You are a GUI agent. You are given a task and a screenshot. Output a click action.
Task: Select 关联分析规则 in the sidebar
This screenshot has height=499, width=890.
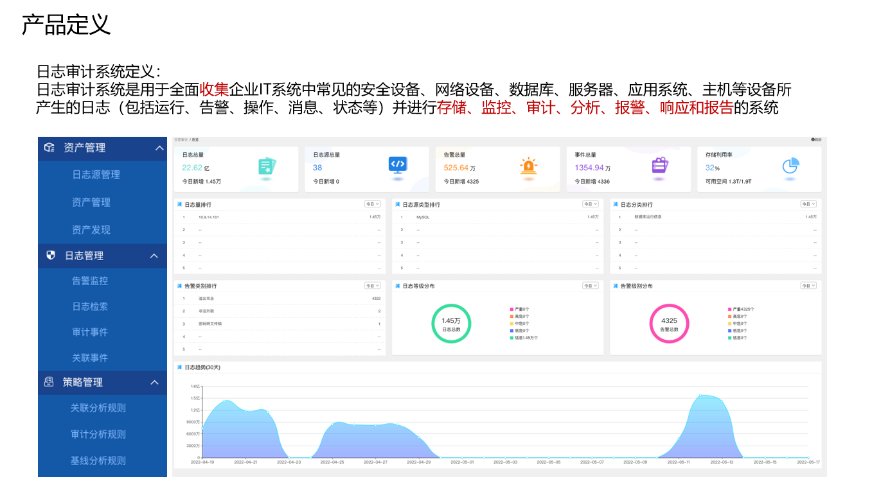coord(98,408)
